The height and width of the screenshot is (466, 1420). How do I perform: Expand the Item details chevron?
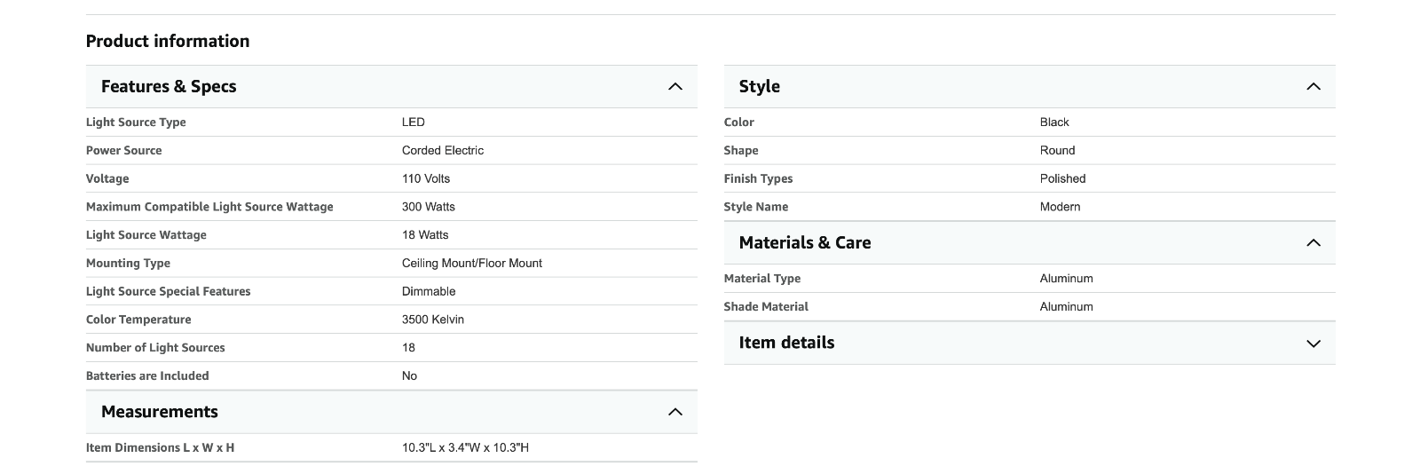(1313, 344)
